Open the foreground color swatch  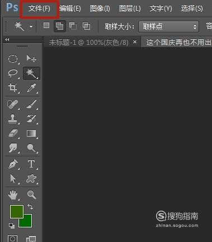coord(17,212)
